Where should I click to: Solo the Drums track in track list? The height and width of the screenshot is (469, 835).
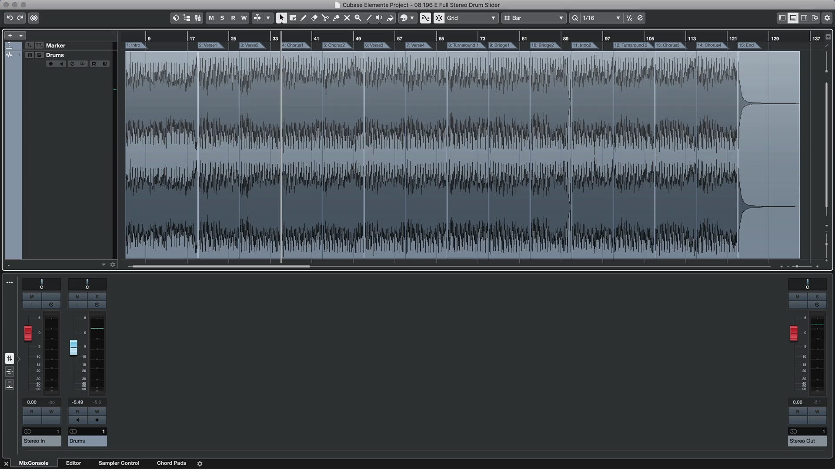(x=39, y=55)
